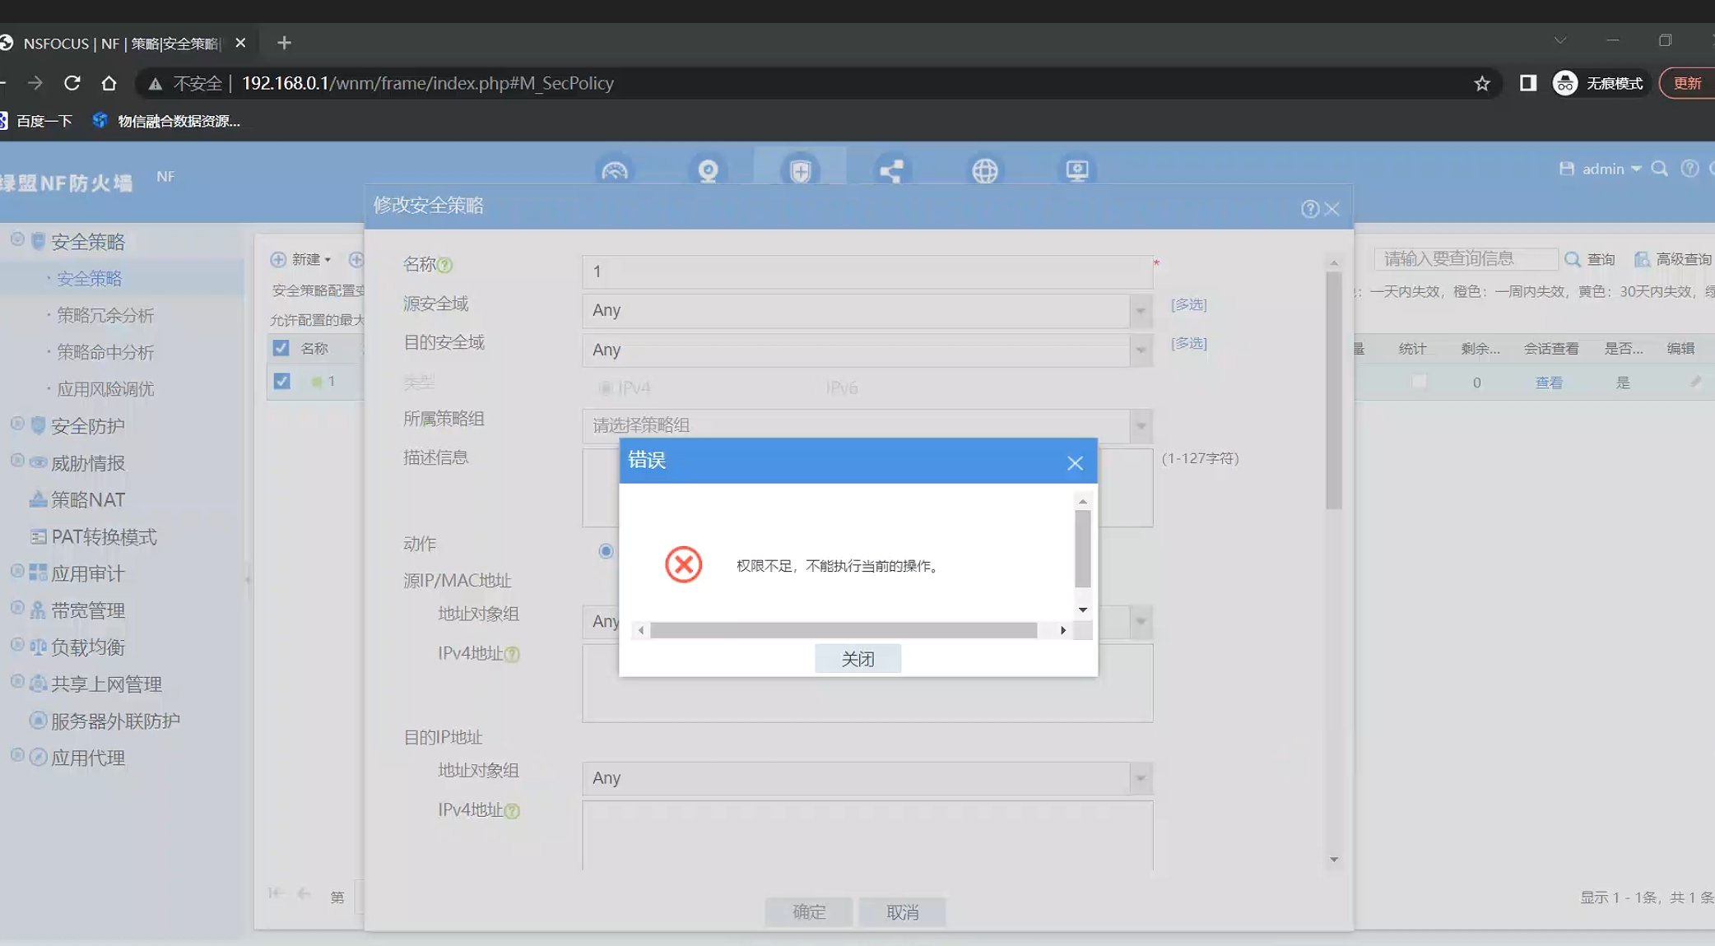Bookmark this page with the star icon
1715x946 pixels.
coord(1482,83)
